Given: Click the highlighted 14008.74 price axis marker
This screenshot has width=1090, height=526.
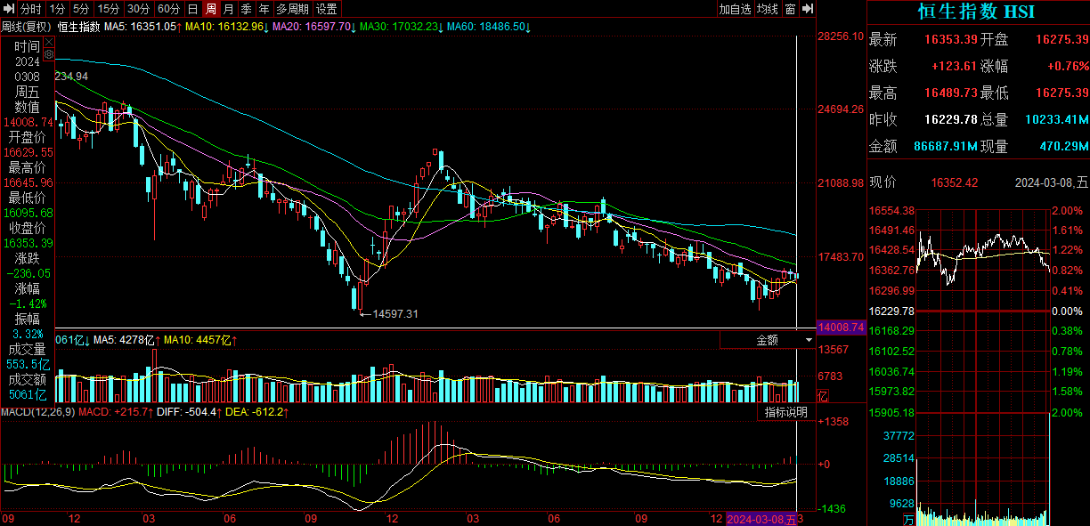Looking at the screenshot, I should pos(842,328).
